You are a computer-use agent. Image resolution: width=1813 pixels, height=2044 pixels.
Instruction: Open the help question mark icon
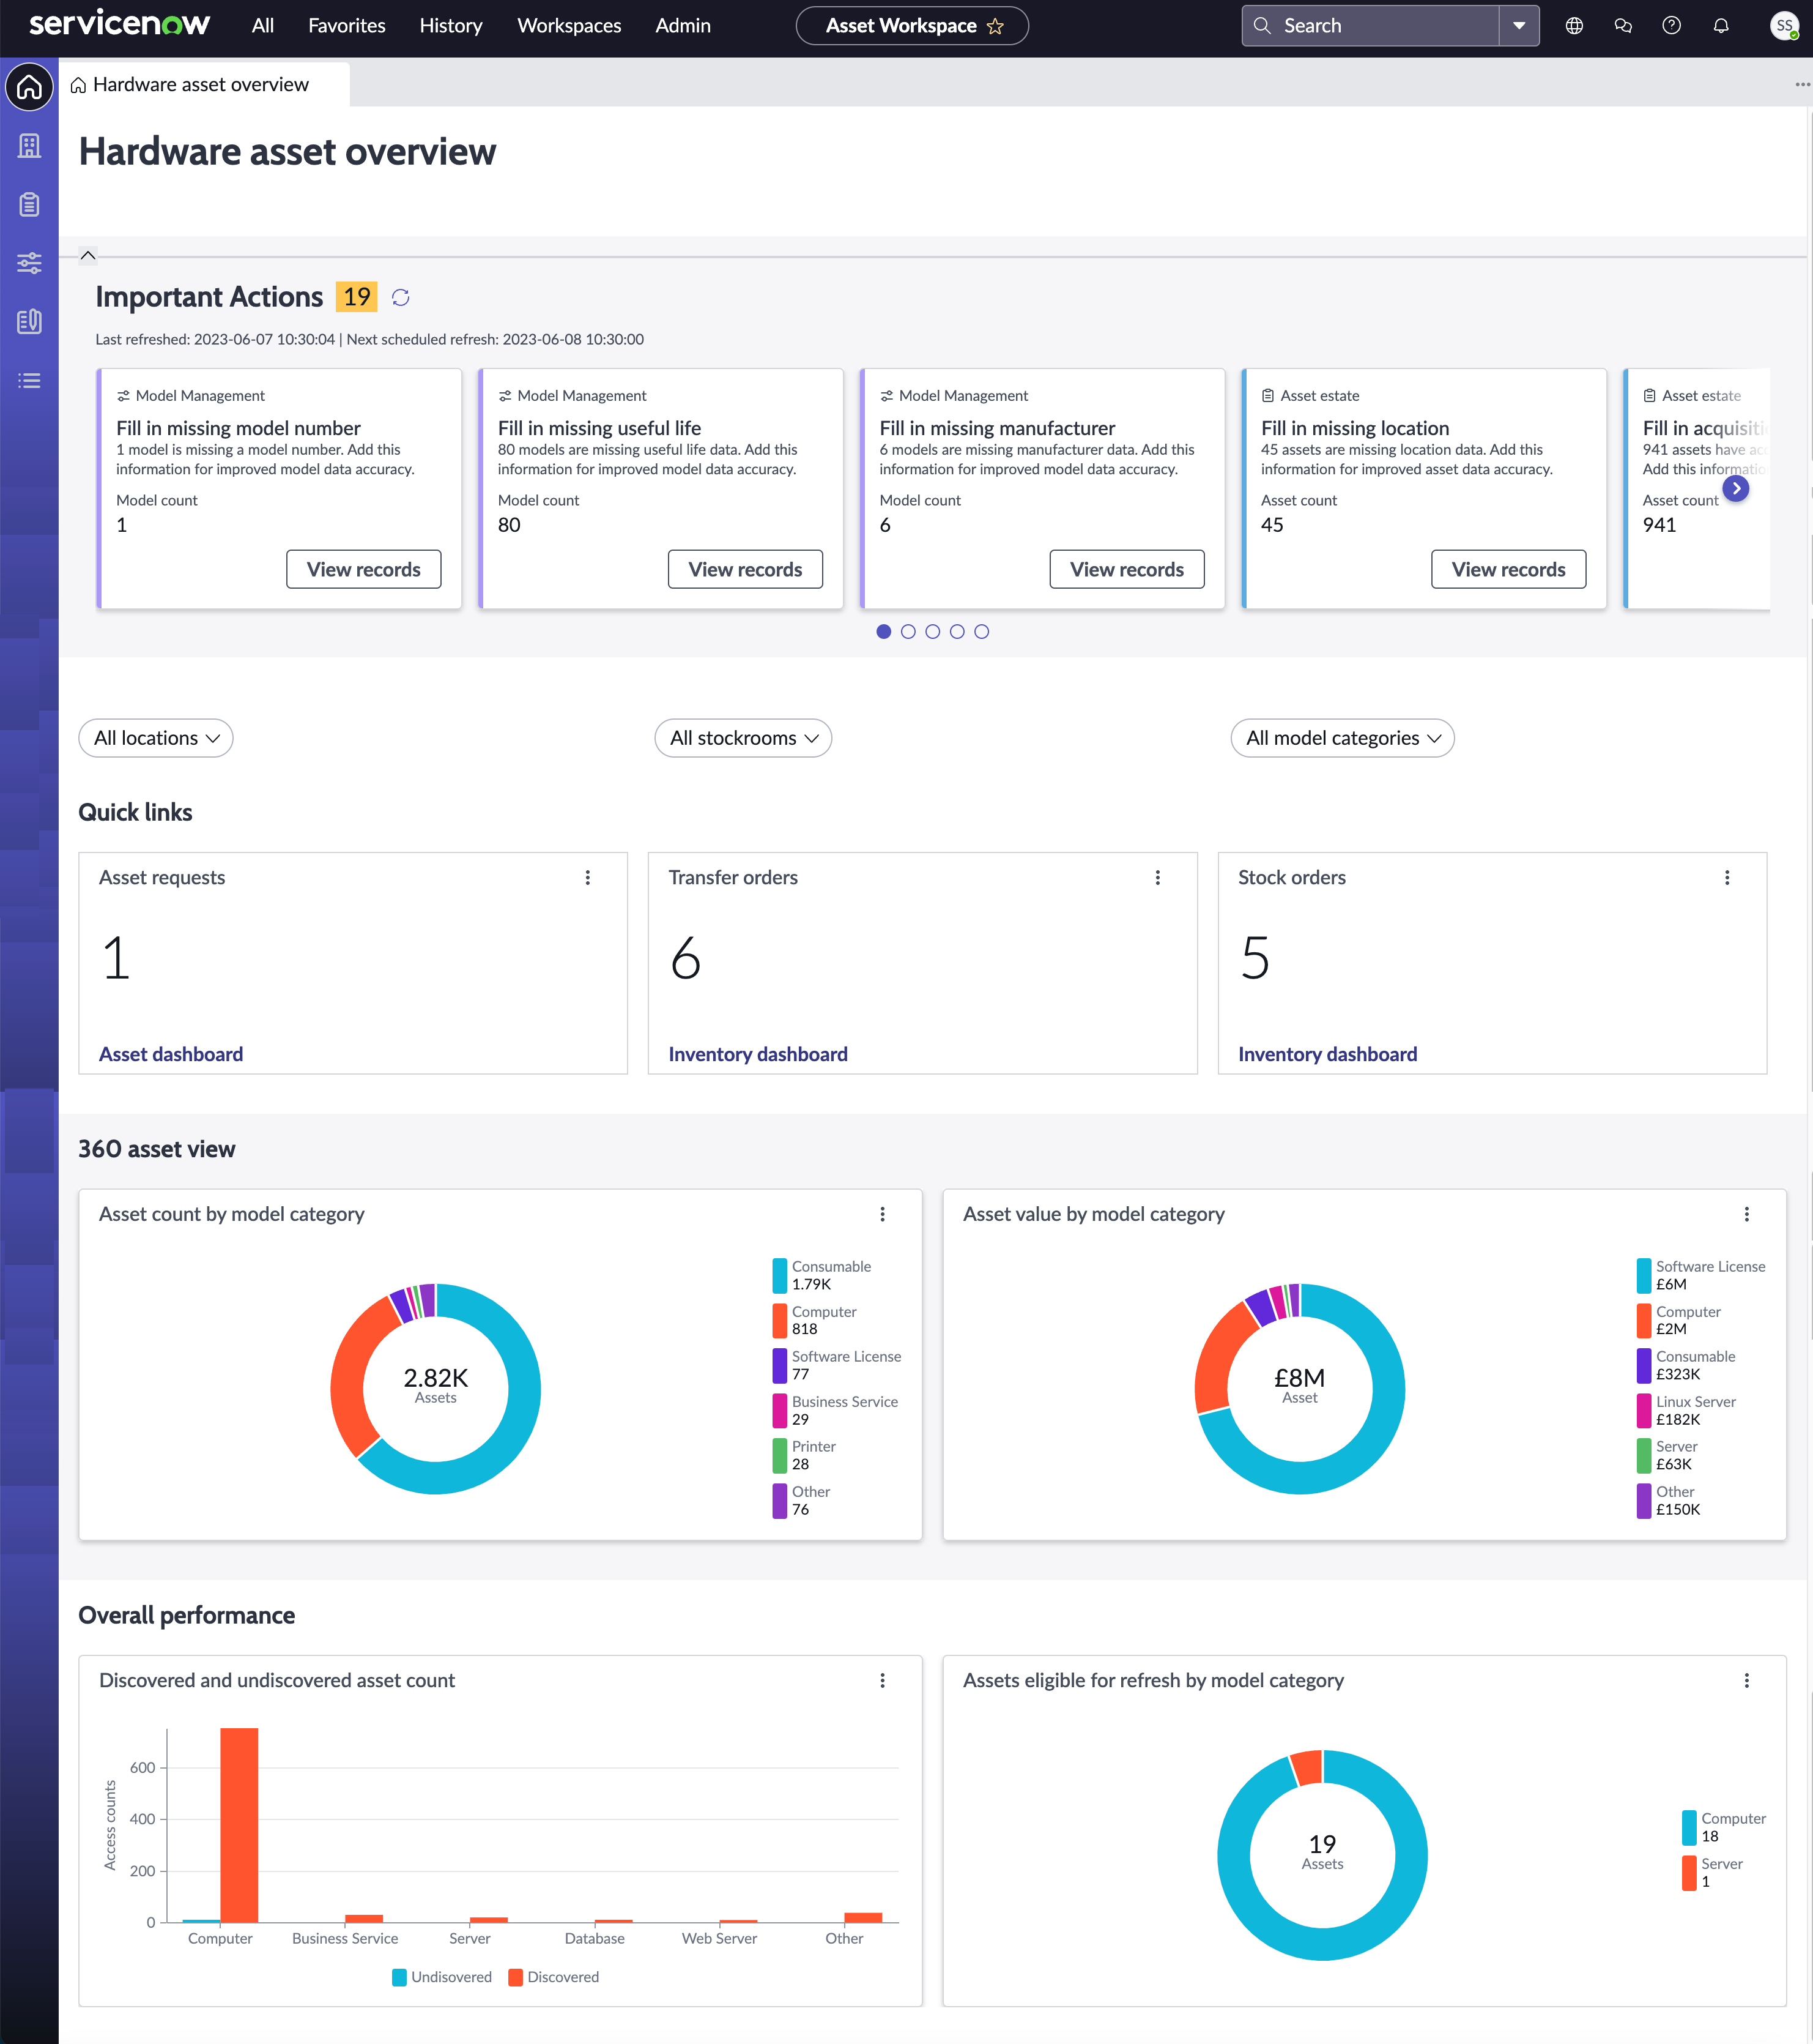[x=1671, y=26]
